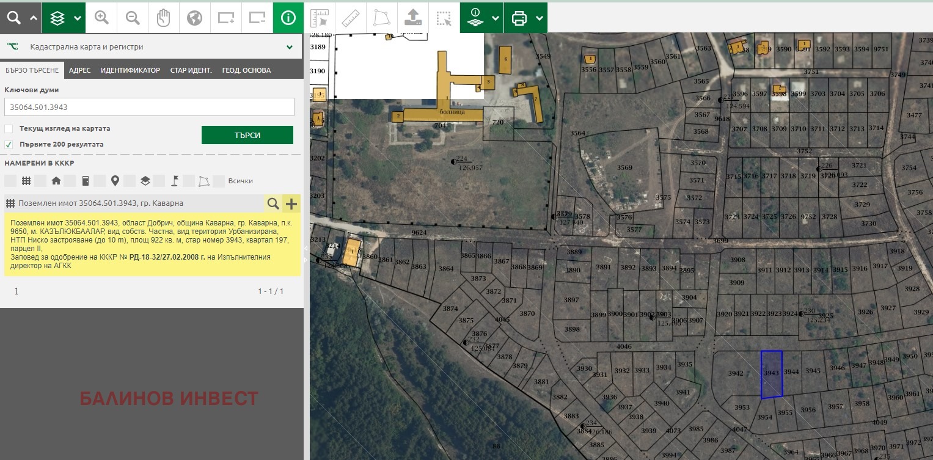Click the zoom out magnifier tool
Viewport: 933px width, 460px height.
pos(133,18)
